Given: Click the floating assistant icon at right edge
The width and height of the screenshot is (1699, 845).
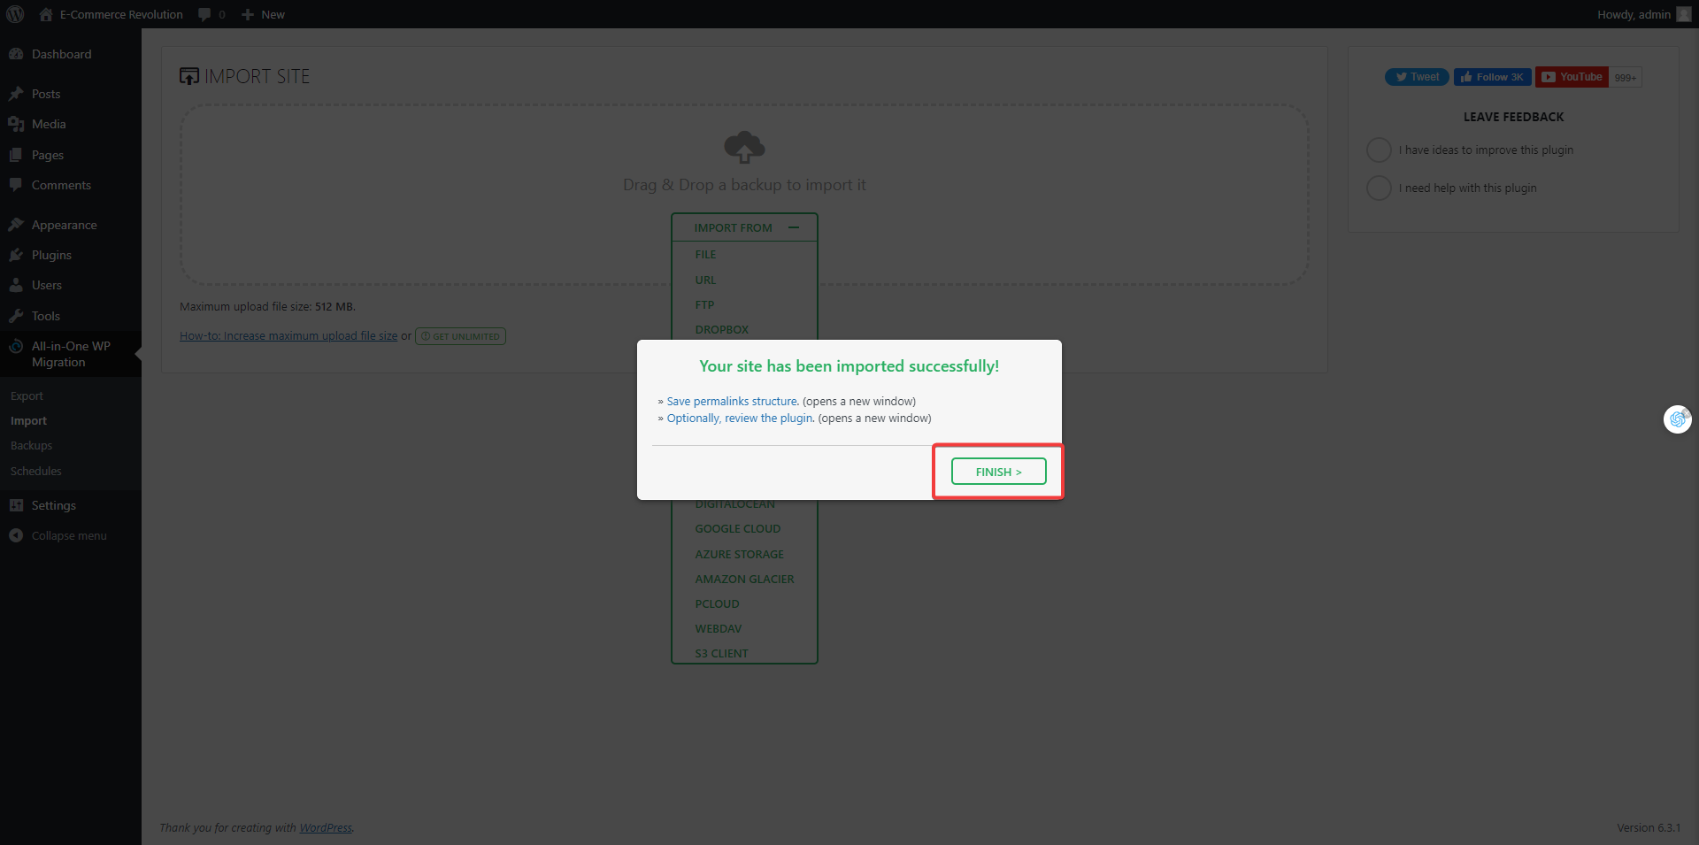Looking at the screenshot, I should (x=1677, y=419).
